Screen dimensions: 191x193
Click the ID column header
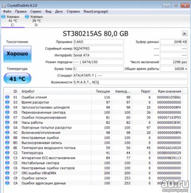tap(15, 91)
